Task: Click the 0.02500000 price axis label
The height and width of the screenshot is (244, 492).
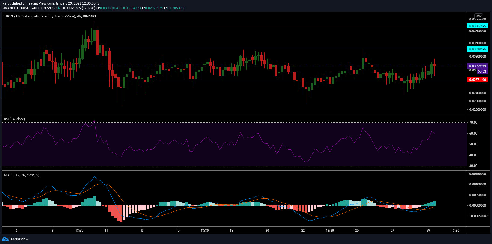Action: [477, 110]
